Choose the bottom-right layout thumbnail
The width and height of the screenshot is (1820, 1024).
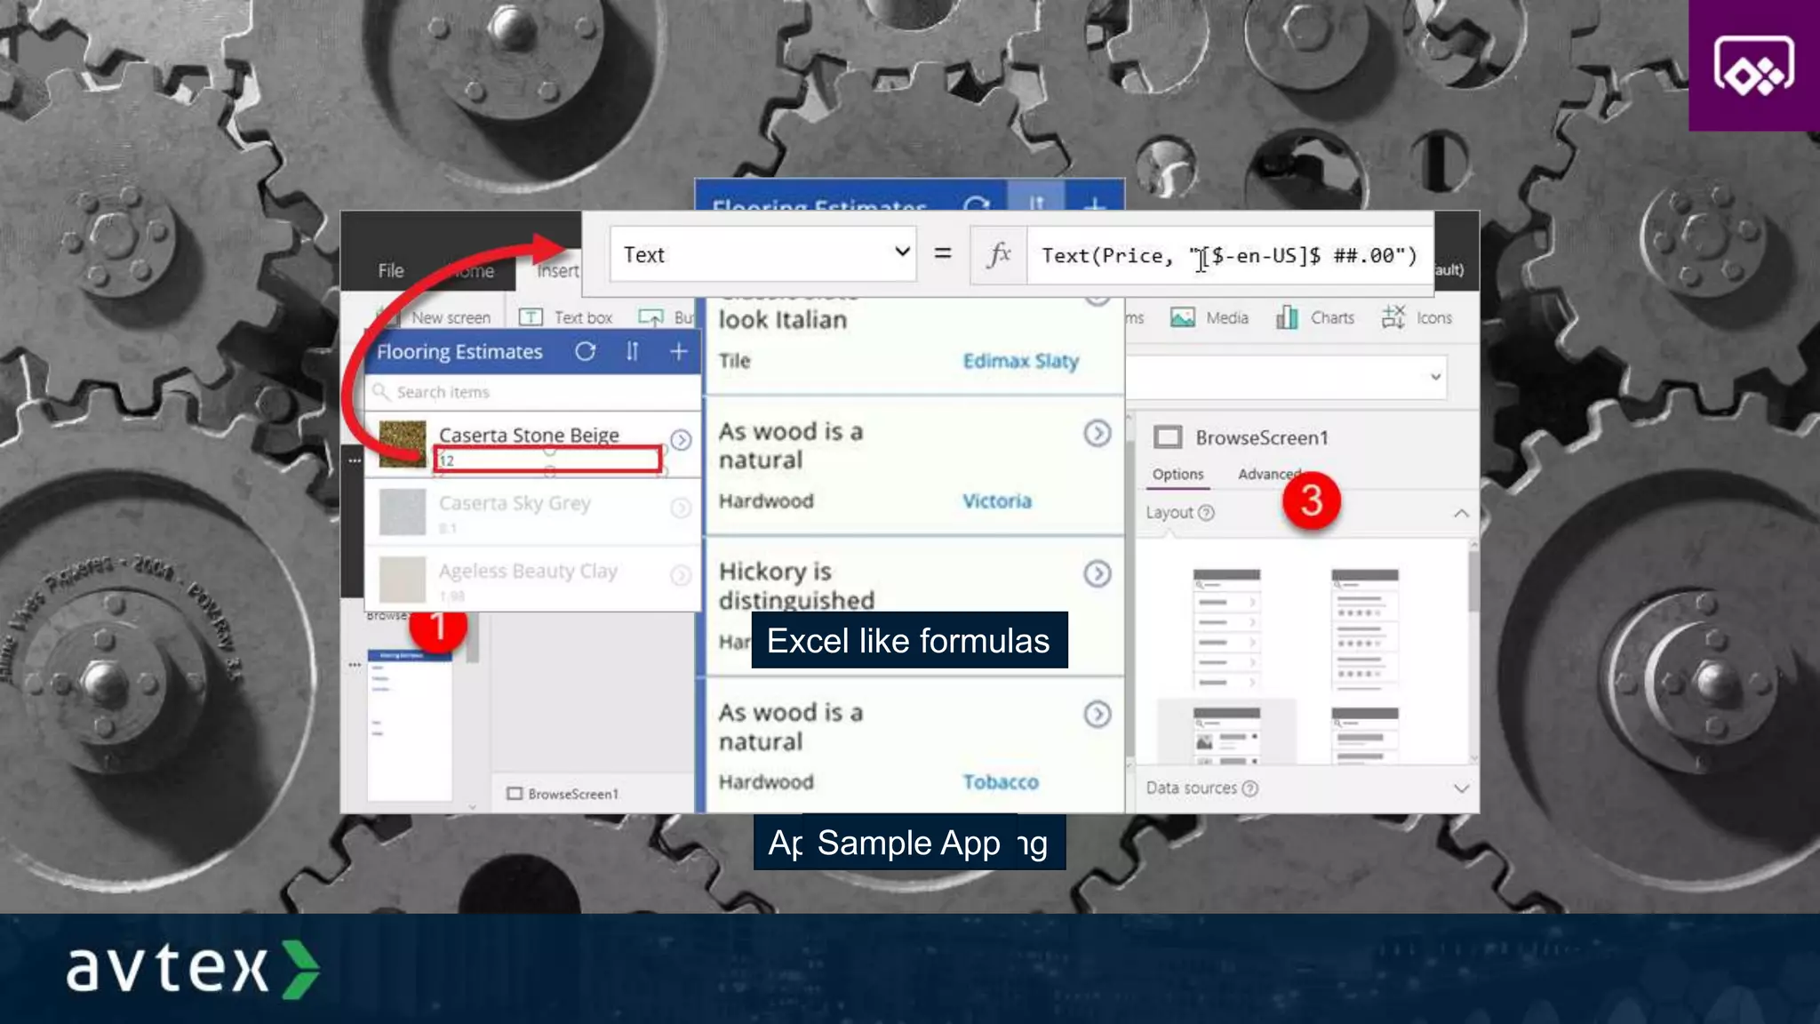[1365, 735]
